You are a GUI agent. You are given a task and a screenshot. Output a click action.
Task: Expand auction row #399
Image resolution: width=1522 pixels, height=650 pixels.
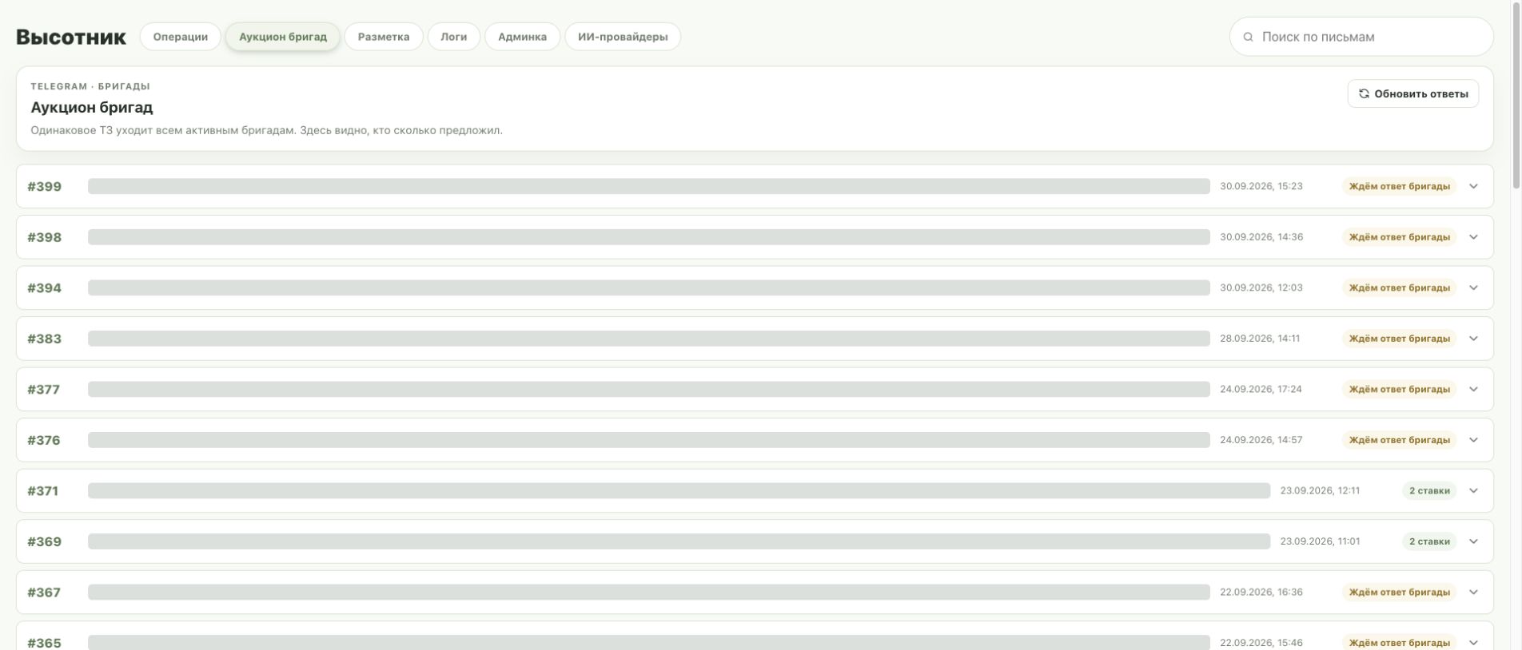(1473, 186)
